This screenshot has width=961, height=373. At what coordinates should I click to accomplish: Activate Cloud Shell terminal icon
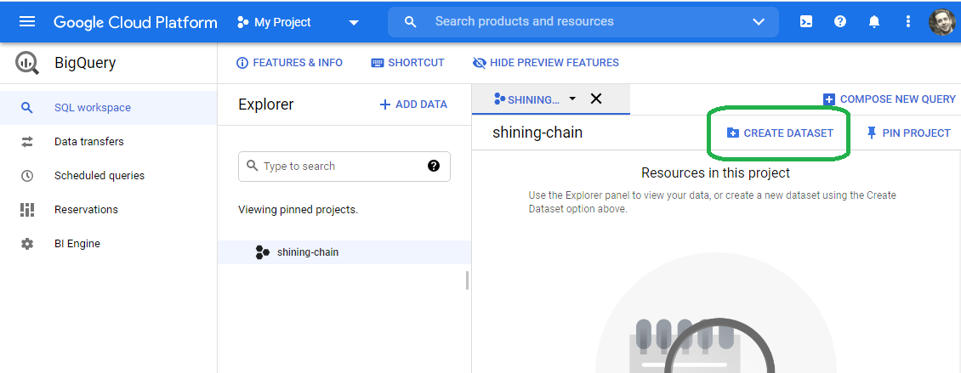[806, 22]
